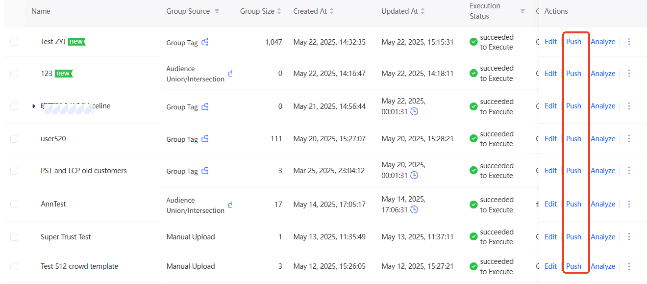Tick the checkbox for user520
The image size is (647, 284).
[x=14, y=139]
